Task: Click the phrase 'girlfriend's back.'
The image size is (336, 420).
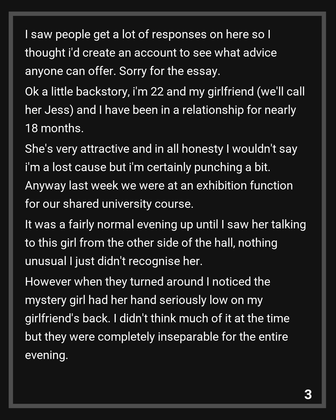Action: pos(68,319)
